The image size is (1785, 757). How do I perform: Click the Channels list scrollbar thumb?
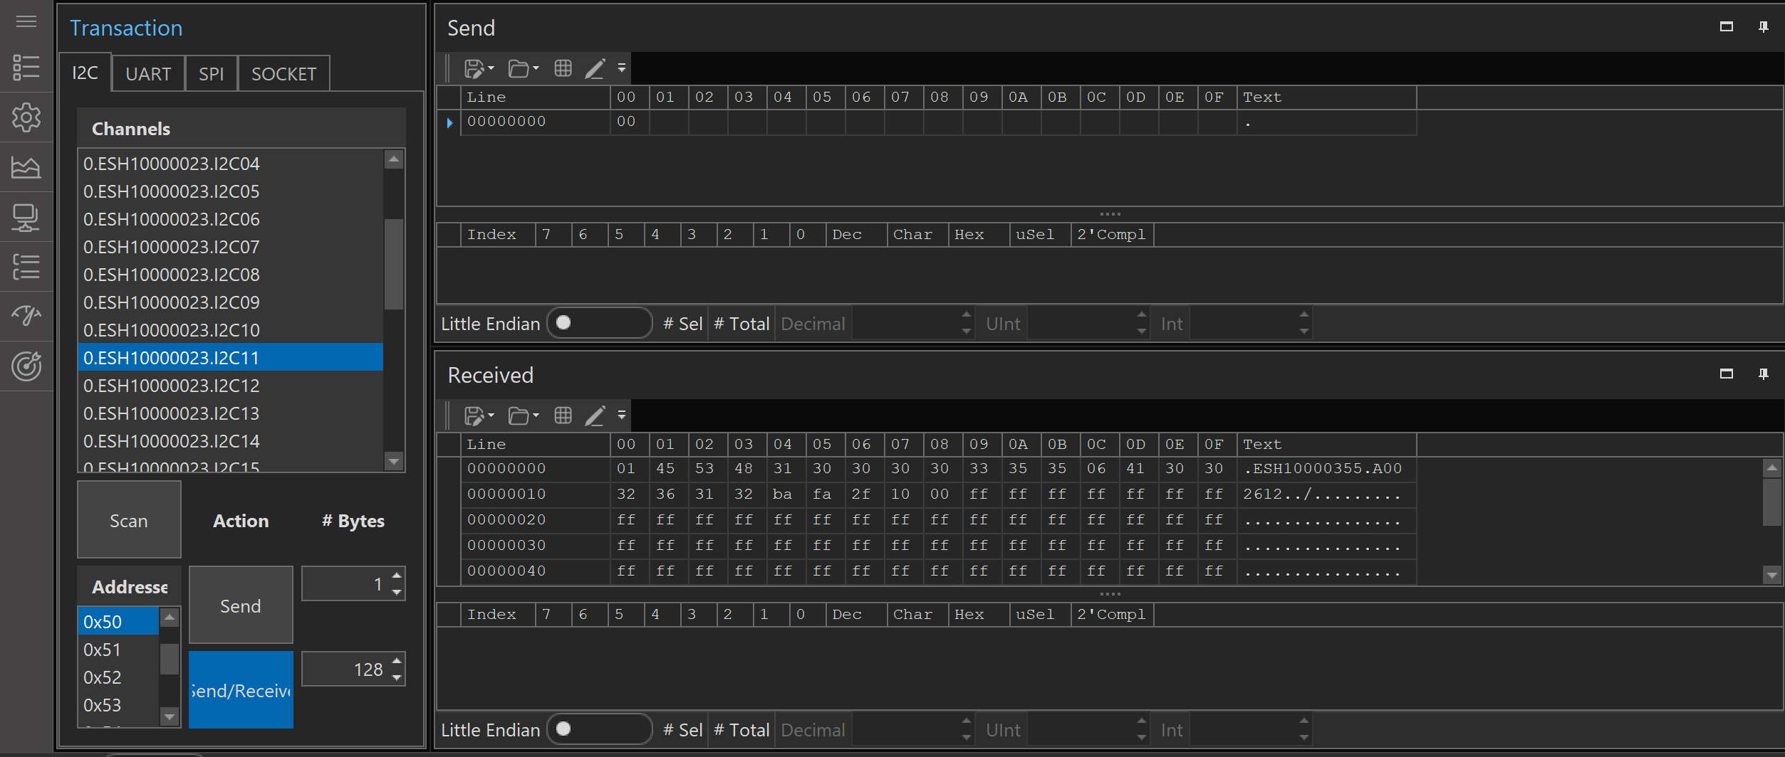[x=394, y=263]
